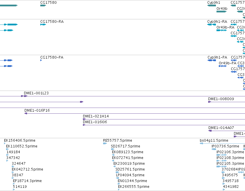The height and width of the screenshot is (191, 245).
Task: Select the DME1-021H14 clone start arrow
Action: 84,119
